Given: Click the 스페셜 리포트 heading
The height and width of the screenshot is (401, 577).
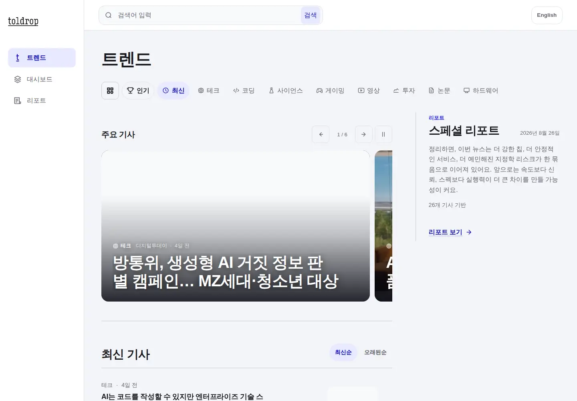Looking at the screenshot, I should tap(464, 131).
